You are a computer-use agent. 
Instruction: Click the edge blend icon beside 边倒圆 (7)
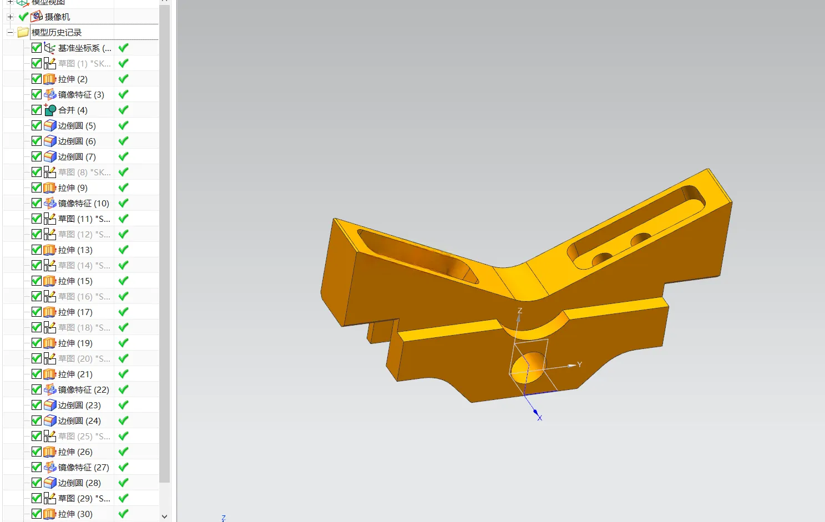(50, 157)
